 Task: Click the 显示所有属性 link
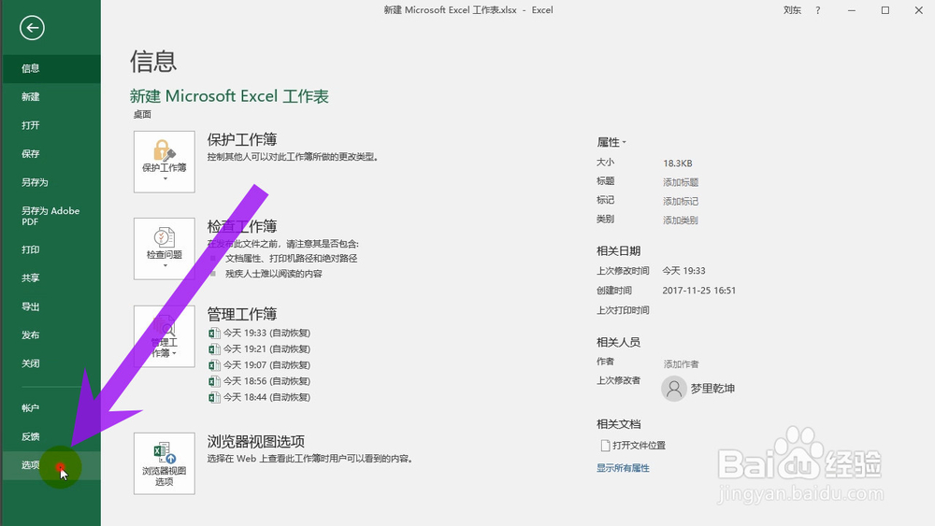623,468
